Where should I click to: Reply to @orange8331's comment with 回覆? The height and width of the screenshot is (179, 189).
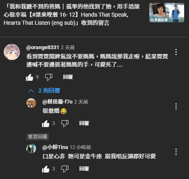click(x=68, y=77)
